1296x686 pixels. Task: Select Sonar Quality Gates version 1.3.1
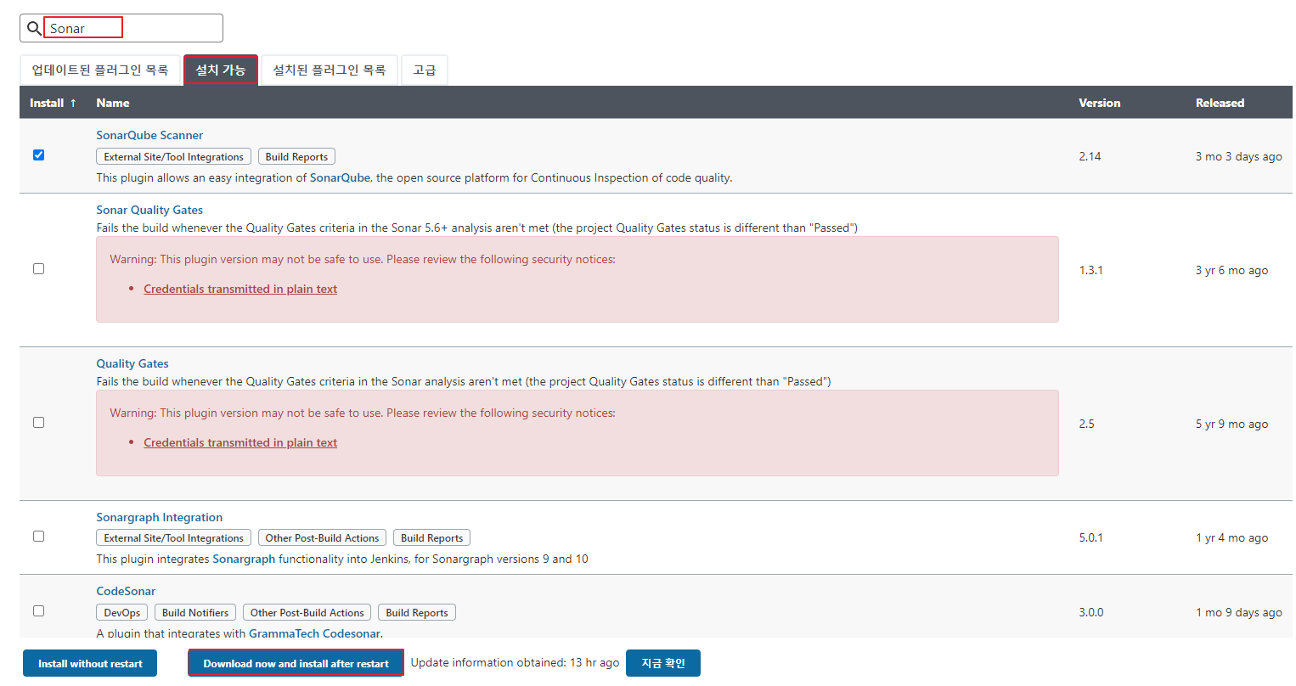pyautogui.click(x=1090, y=270)
